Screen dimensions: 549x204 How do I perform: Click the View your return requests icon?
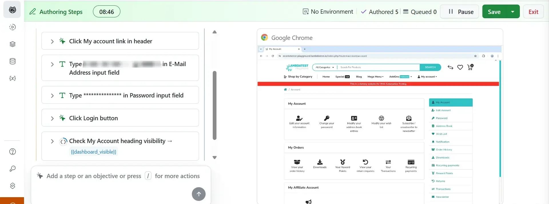[365, 162]
